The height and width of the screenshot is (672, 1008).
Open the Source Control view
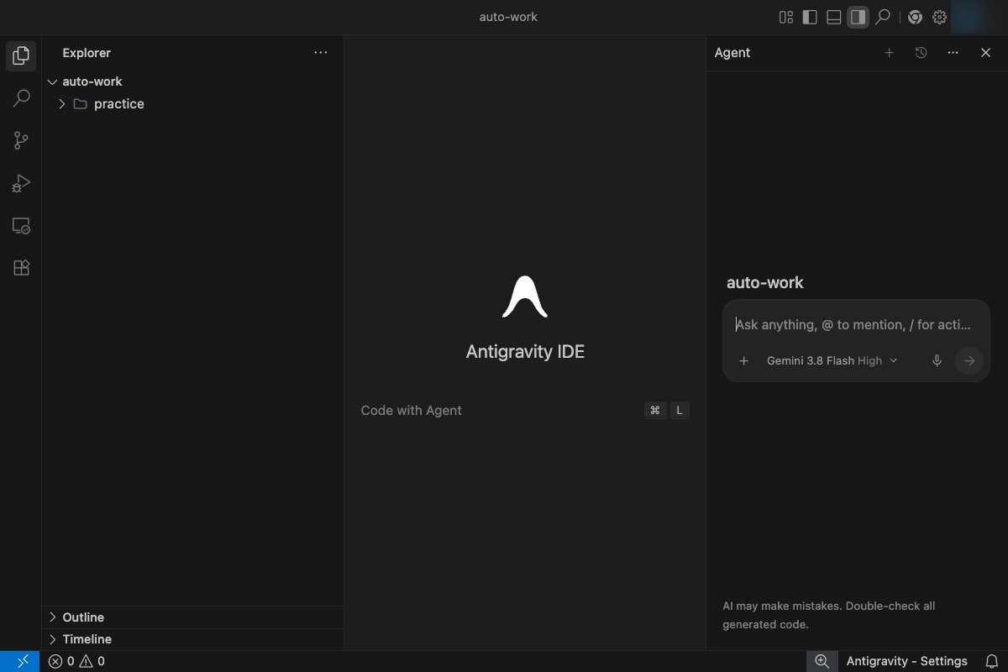pos(22,140)
